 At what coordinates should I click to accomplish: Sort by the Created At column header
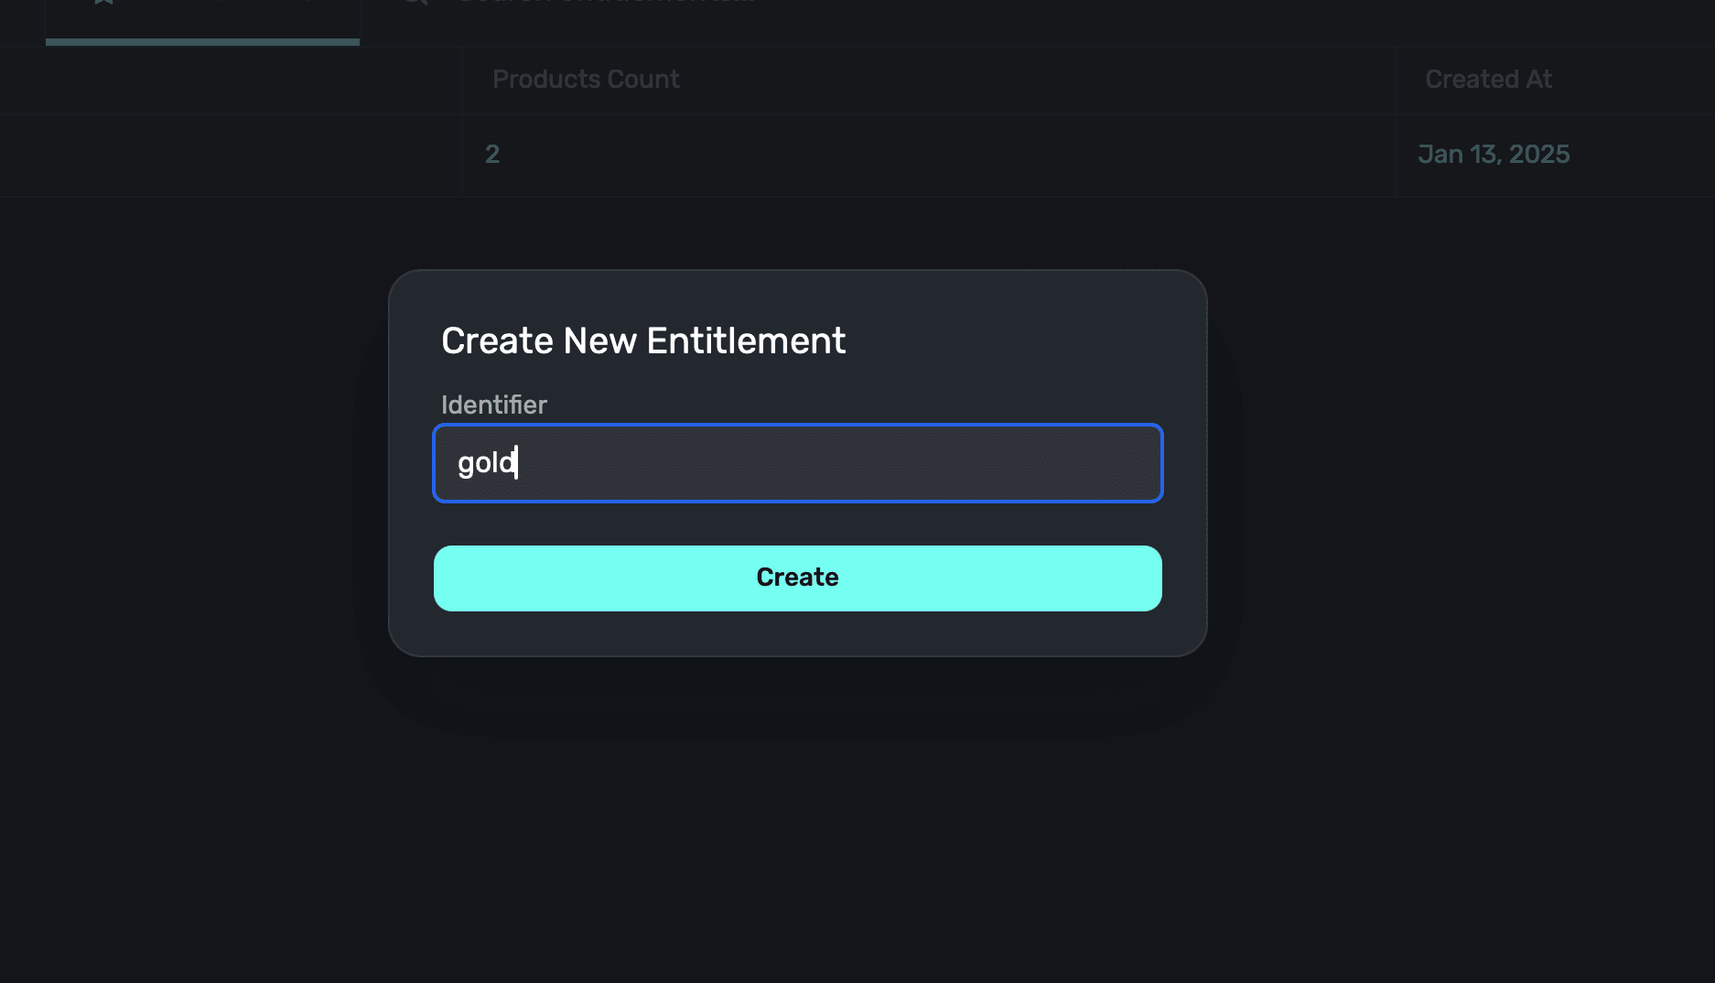click(x=1488, y=80)
